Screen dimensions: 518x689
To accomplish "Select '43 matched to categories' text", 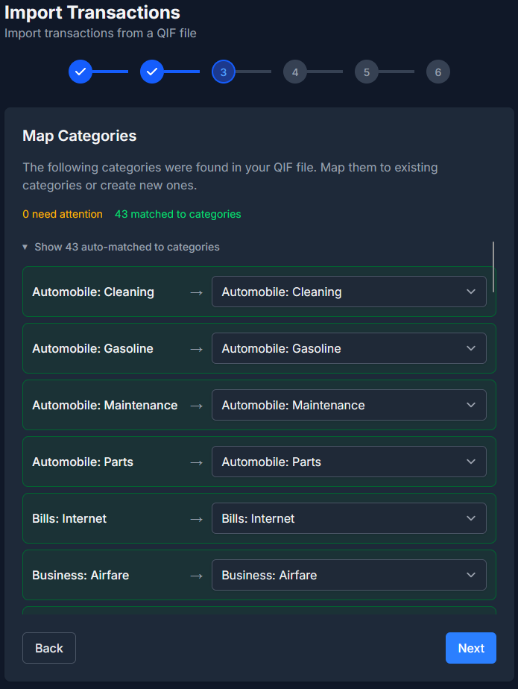I will click(178, 214).
